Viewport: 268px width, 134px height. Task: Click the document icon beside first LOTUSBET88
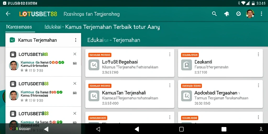click(x=13, y=54)
